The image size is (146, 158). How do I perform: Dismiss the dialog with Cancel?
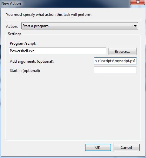tap(127, 148)
